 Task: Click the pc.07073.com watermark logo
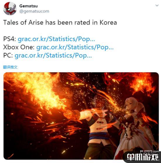[x=149, y=151]
